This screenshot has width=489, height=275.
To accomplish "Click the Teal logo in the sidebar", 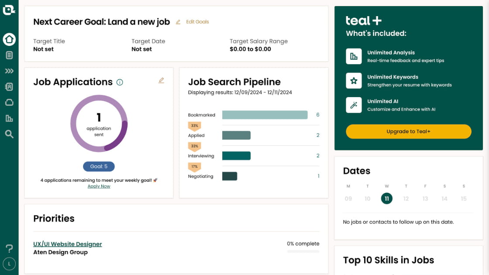I will tap(9, 9).
